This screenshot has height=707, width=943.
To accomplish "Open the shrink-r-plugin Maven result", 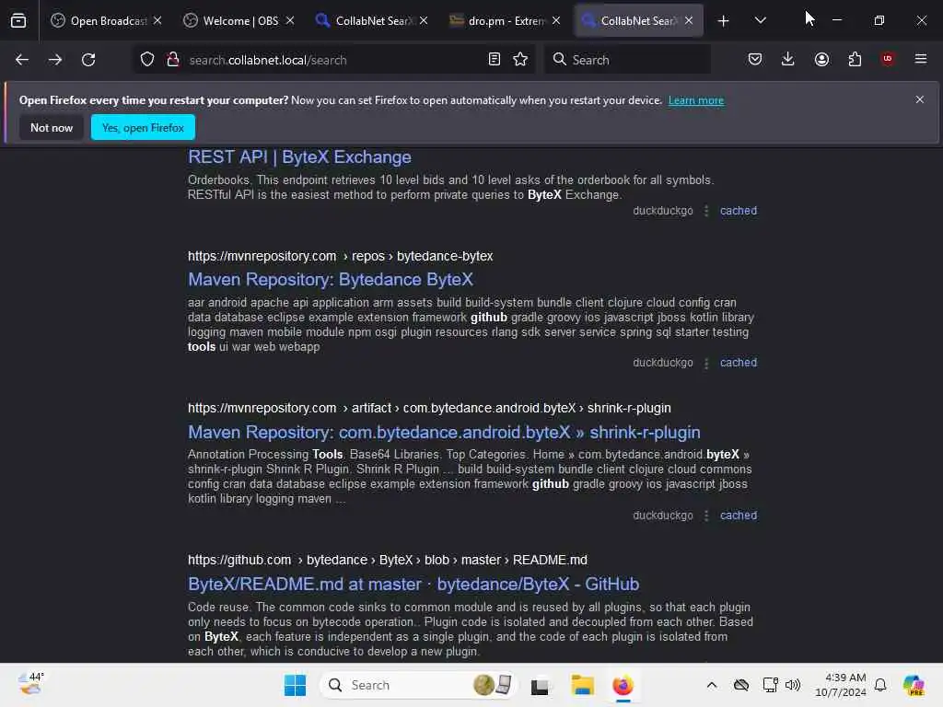I will [444, 433].
